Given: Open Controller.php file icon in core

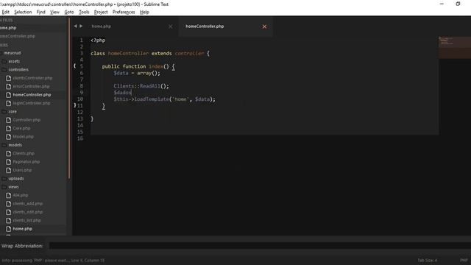Looking at the screenshot, I should tap(8, 120).
